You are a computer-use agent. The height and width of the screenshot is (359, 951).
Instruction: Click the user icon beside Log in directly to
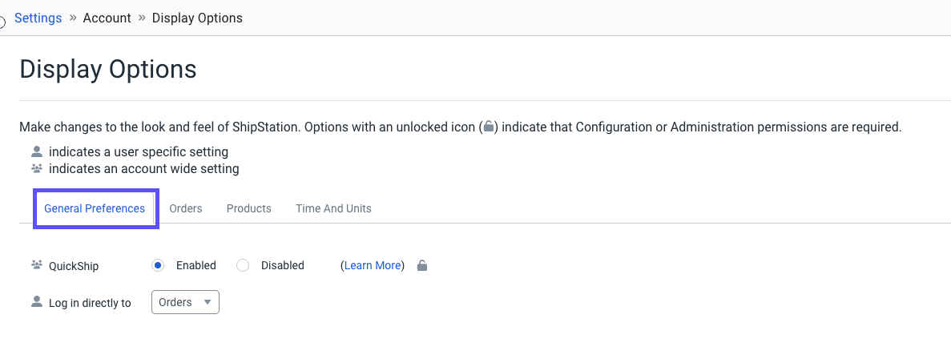[x=36, y=302]
